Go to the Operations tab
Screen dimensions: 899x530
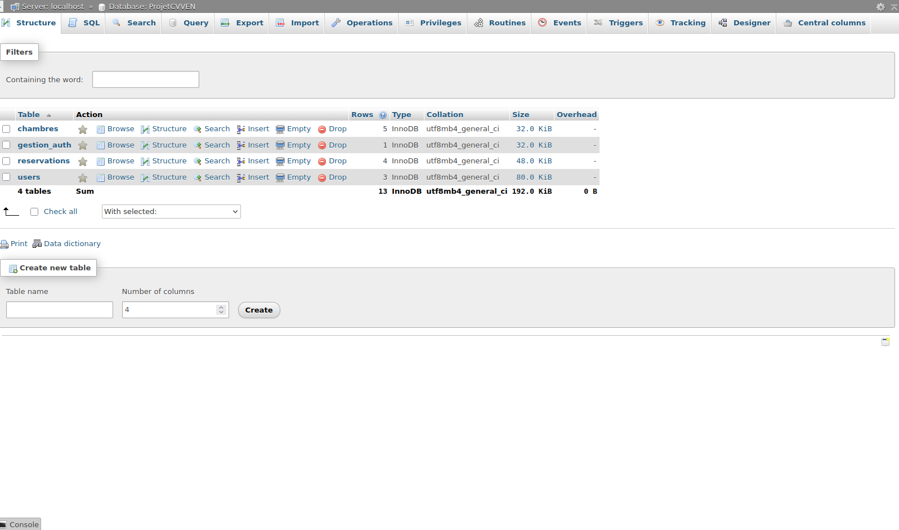point(362,23)
